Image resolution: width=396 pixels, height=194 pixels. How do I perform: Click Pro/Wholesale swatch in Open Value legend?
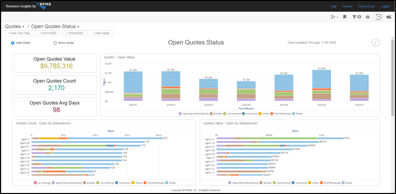(272, 114)
